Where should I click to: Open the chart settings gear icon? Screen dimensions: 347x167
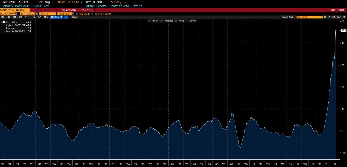(344, 17)
